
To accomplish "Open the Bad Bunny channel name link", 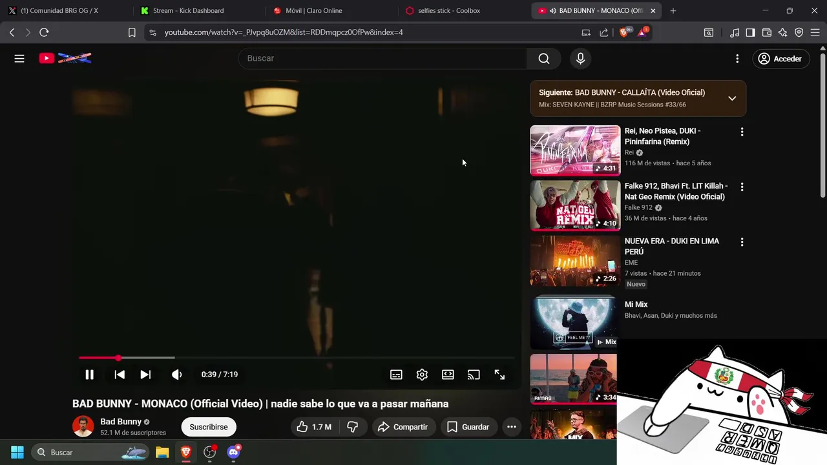I will [x=121, y=422].
